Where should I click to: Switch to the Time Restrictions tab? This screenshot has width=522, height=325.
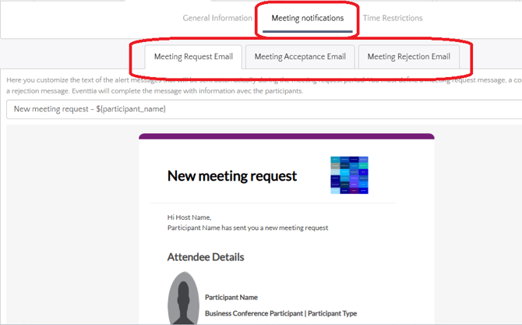pyautogui.click(x=393, y=18)
